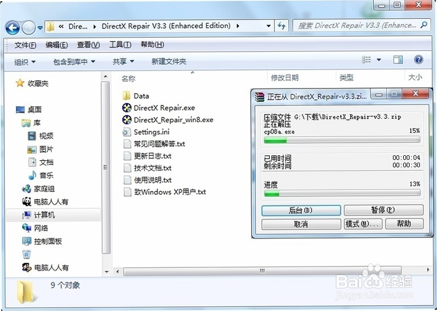This screenshot has width=437, height=311.
Task: Click 取消 button in extraction dialog
Action: coord(301,224)
